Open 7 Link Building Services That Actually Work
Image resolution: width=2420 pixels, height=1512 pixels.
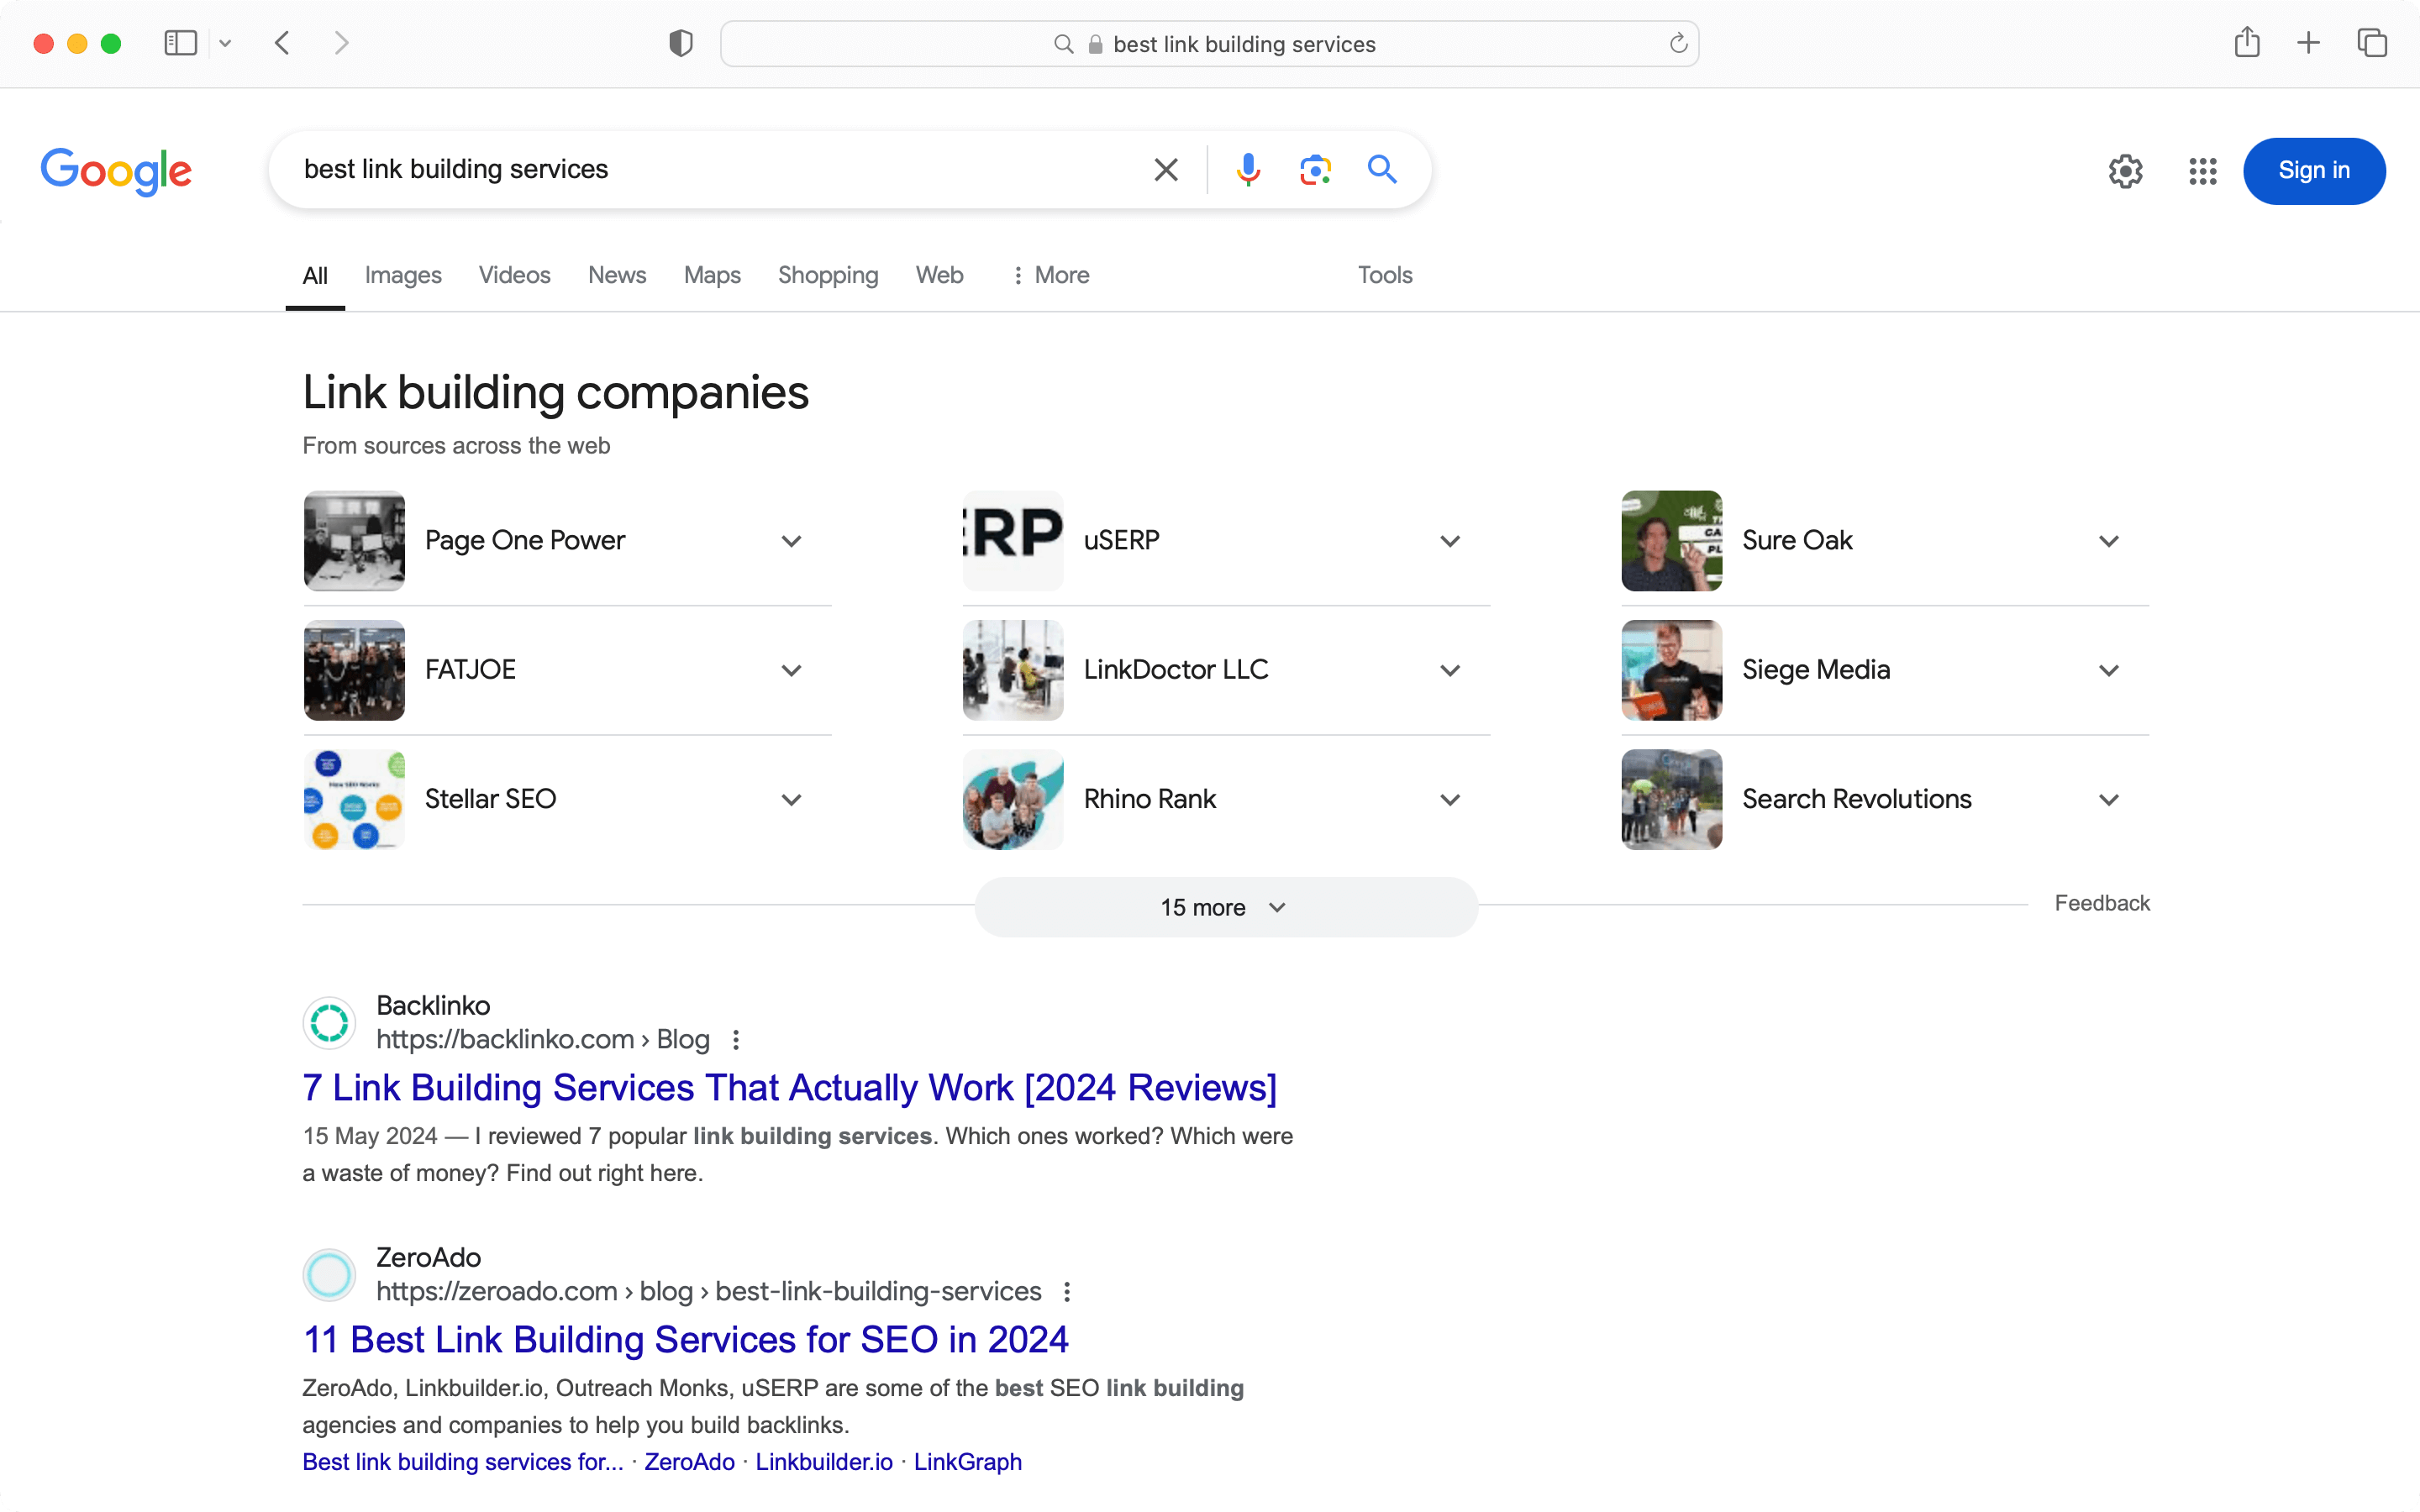[790, 1088]
